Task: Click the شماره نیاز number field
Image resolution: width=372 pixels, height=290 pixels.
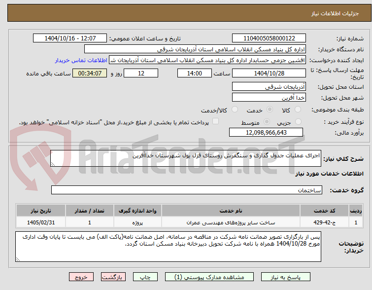Action: [269, 38]
